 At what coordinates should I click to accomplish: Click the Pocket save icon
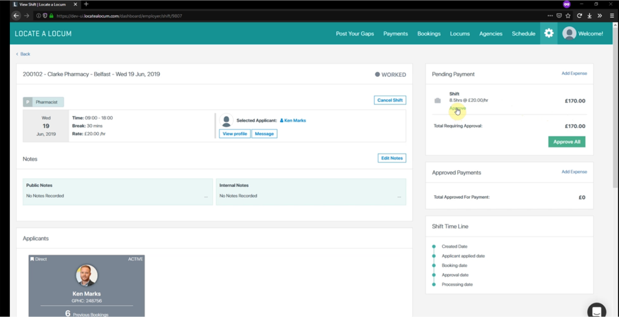pyautogui.click(x=559, y=16)
